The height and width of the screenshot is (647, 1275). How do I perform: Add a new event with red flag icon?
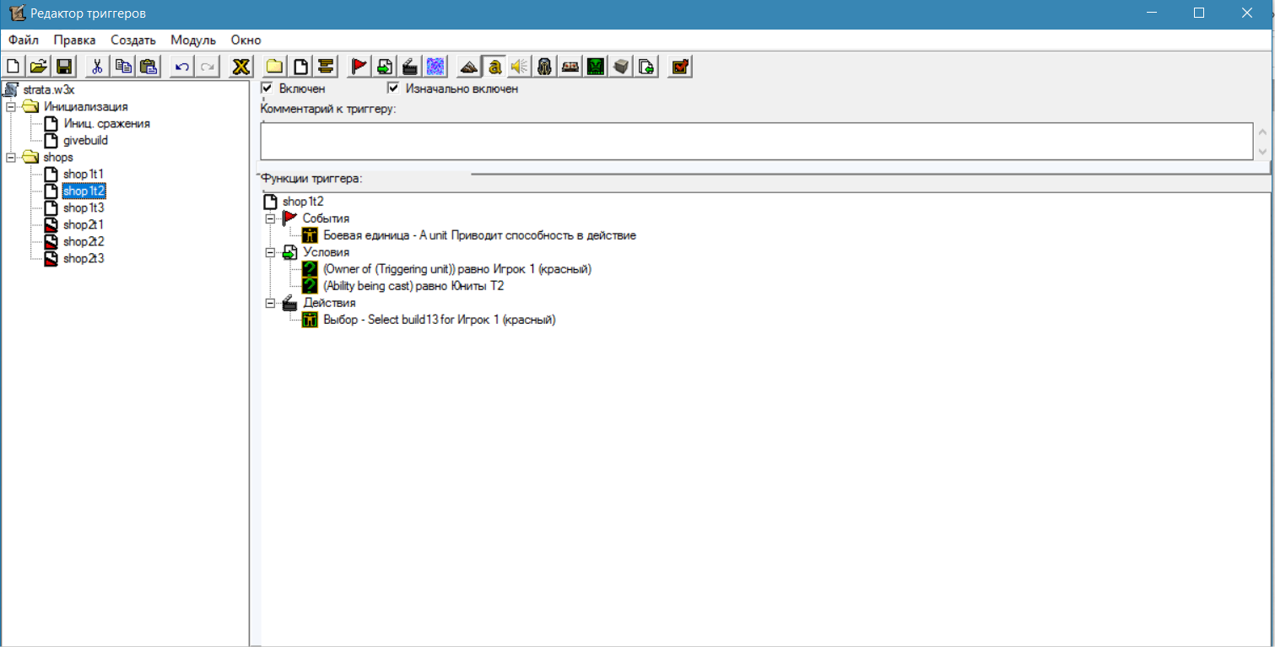click(x=359, y=67)
